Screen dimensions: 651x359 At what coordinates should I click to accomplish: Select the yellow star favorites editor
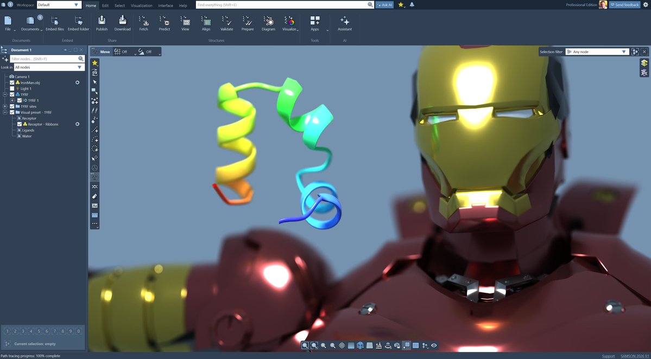pos(94,63)
